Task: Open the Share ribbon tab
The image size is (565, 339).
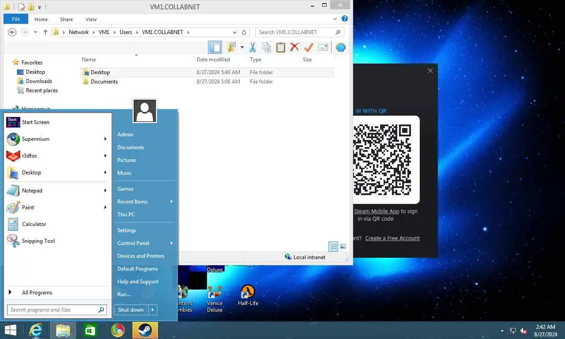Action: tap(67, 19)
